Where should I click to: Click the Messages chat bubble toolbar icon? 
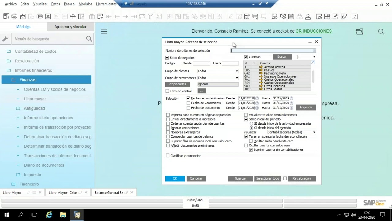(255, 17)
